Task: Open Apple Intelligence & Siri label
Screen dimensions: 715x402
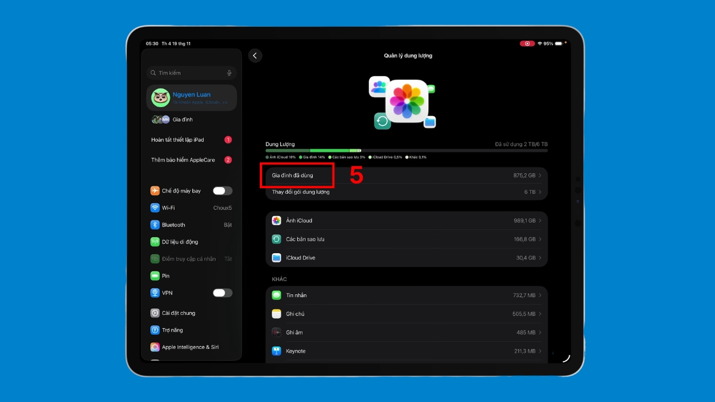Action: point(190,347)
